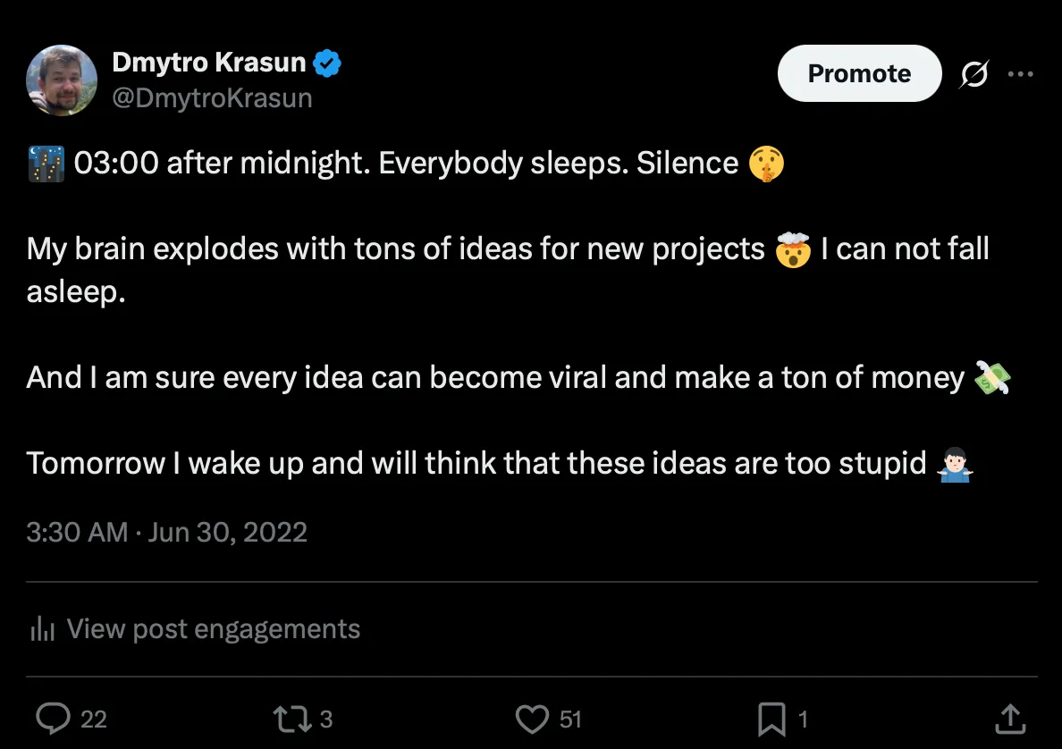Like the post with the heart icon
The image size is (1062, 749).
(x=532, y=718)
